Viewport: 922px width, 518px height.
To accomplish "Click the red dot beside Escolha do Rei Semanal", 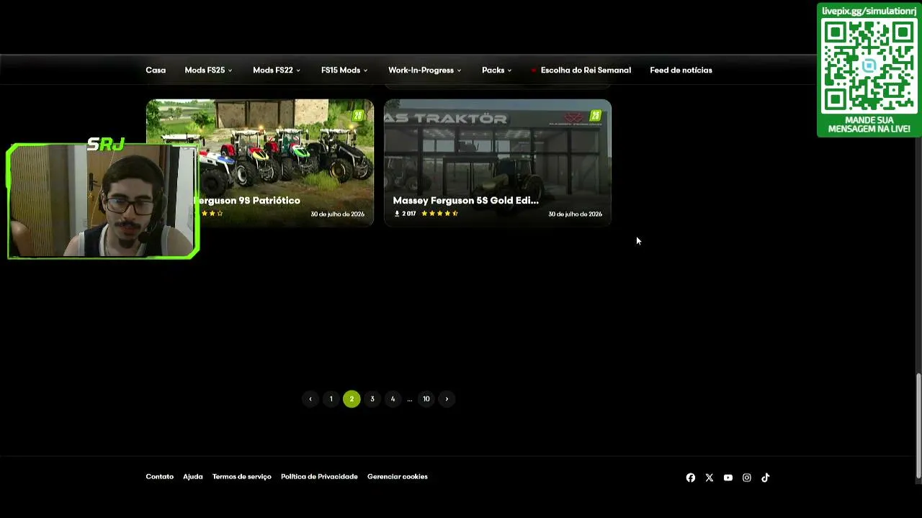I will [x=534, y=71].
